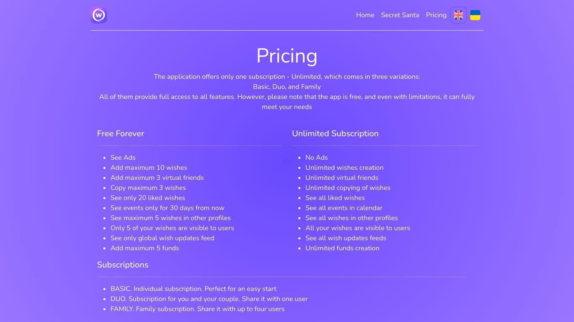Click the 'See Ads' list item
574x322 pixels.
click(123, 158)
